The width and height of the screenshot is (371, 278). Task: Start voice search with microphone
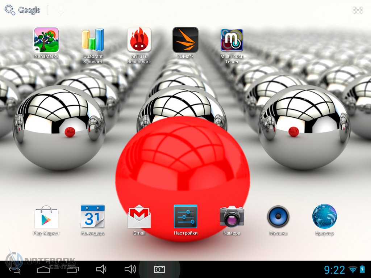(61, 10)
